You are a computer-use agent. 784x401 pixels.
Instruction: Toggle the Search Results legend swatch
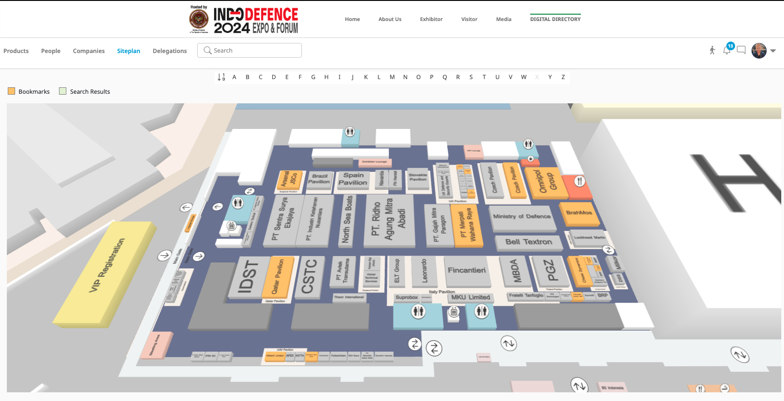[63, 91]
